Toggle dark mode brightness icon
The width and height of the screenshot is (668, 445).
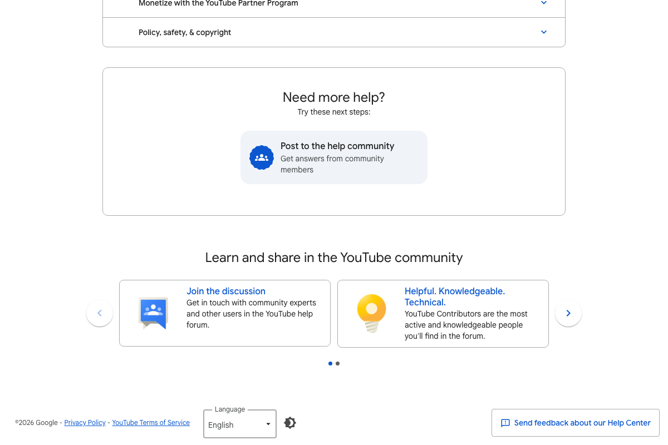click(x=290, y=423)
